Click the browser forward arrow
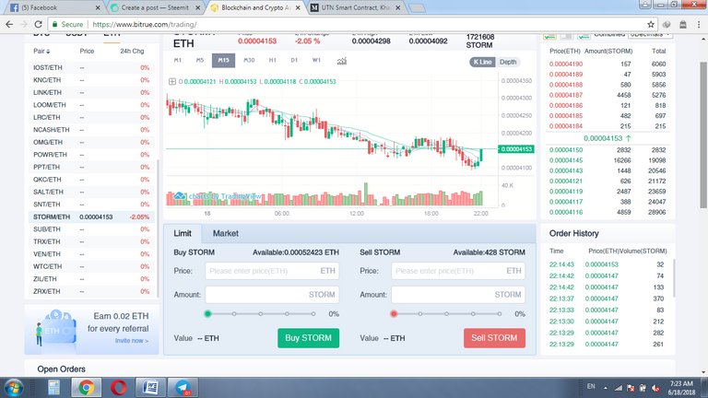Image resolution: width=708 pixels, height=398 pixels. point(24,24)
